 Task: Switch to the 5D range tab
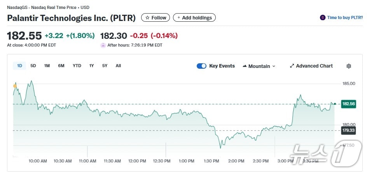(33, 66)
